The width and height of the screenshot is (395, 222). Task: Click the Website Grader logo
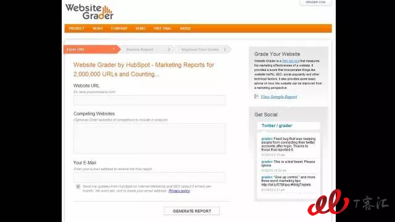[x=89, y=12]
